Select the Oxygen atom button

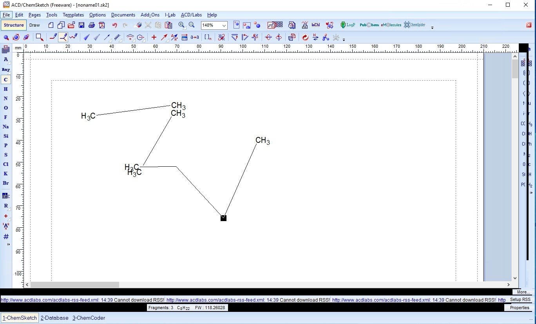point(6,108)
